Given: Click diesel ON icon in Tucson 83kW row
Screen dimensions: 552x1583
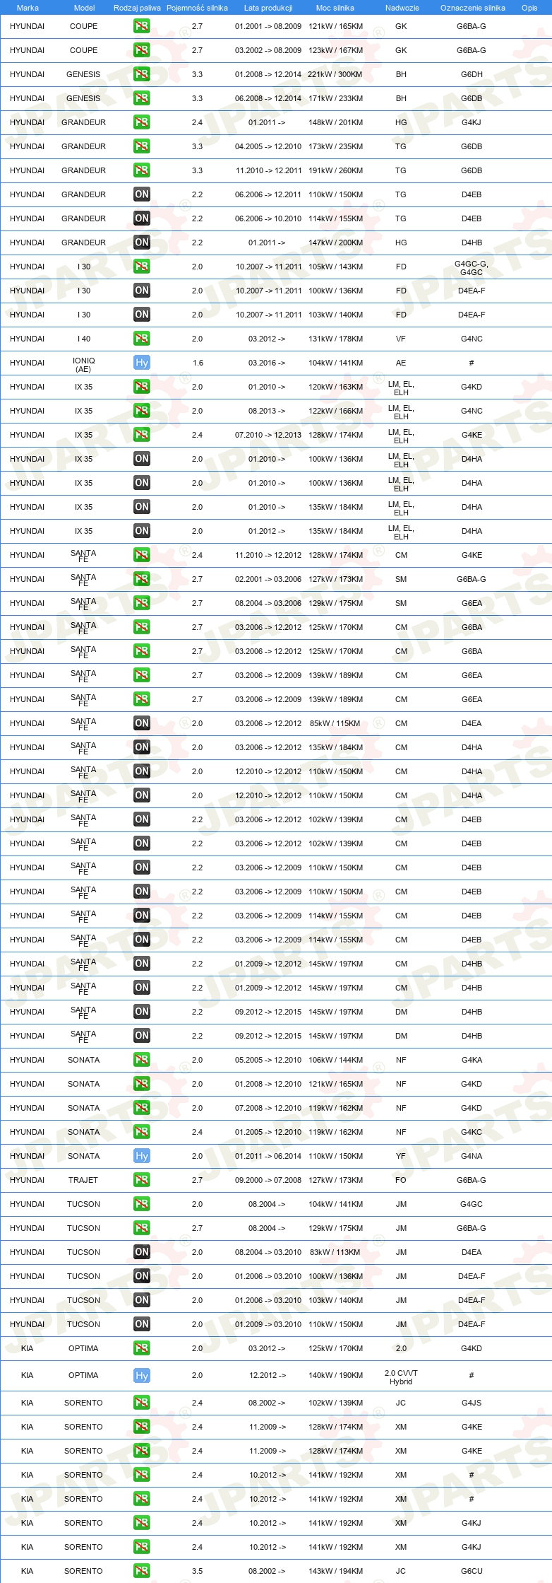Looking at the screenshot, I should [x=141, y=1252].
